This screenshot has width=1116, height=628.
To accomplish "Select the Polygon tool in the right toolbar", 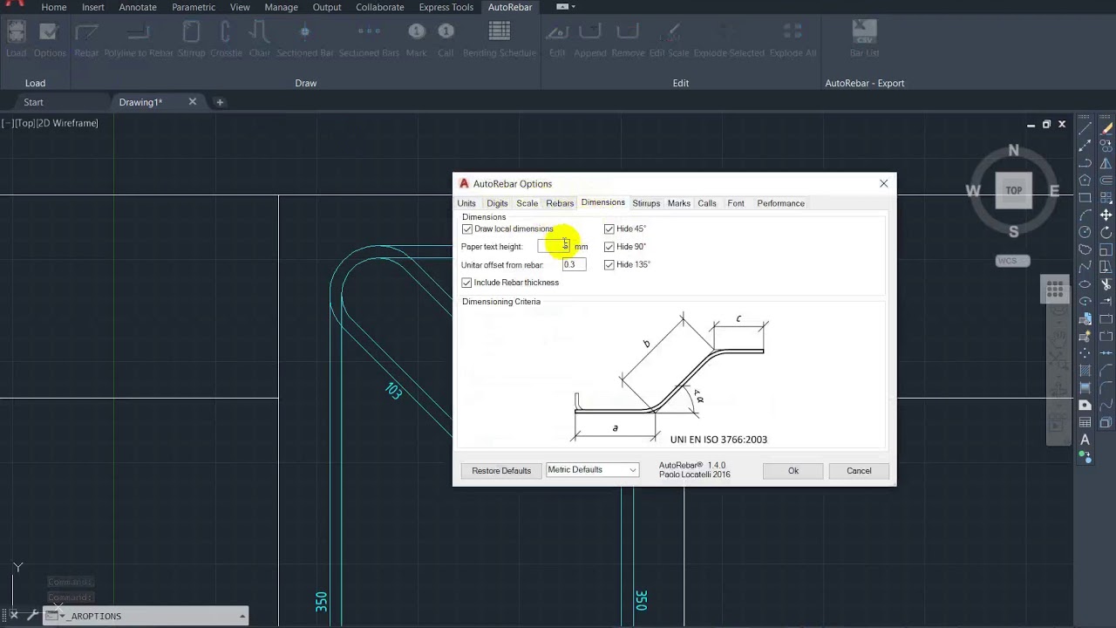I will point(1085,181).
